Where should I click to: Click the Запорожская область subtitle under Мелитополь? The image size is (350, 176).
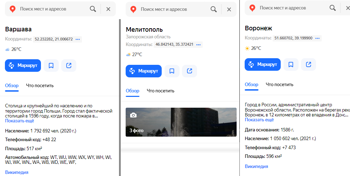(148, 37)
